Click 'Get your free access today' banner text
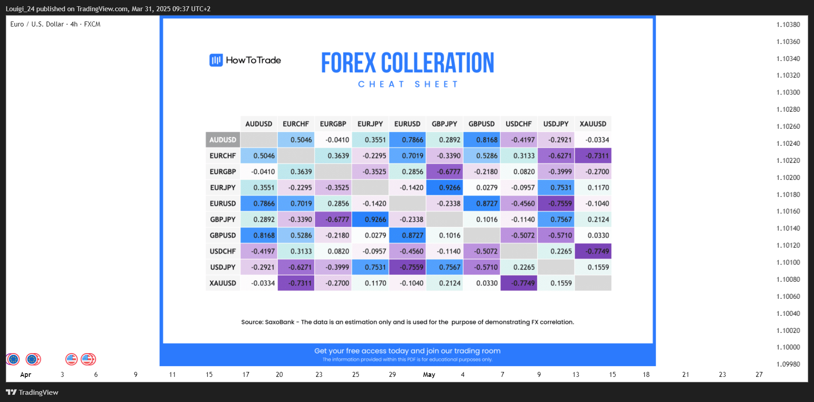 point(407,351)
